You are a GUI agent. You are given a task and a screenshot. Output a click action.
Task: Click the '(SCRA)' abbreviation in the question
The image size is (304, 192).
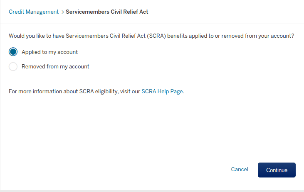coord(156,36)
